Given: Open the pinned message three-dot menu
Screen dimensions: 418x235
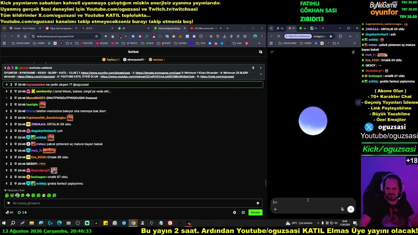Looking at the screenshot, I should tap(261, 68).
